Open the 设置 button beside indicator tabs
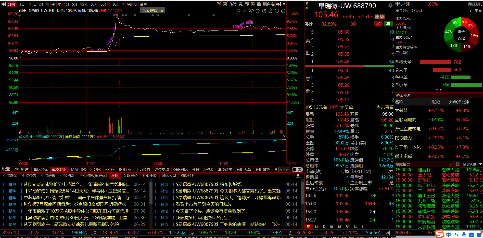This screenshot has width=483, height=238. coord(6,169)
